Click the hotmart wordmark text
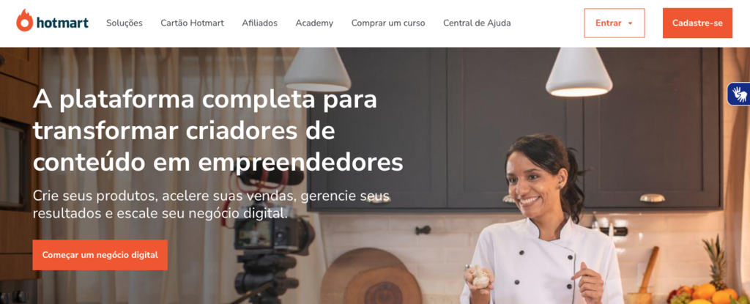750x304 pixels. click(x=62, y=23)
